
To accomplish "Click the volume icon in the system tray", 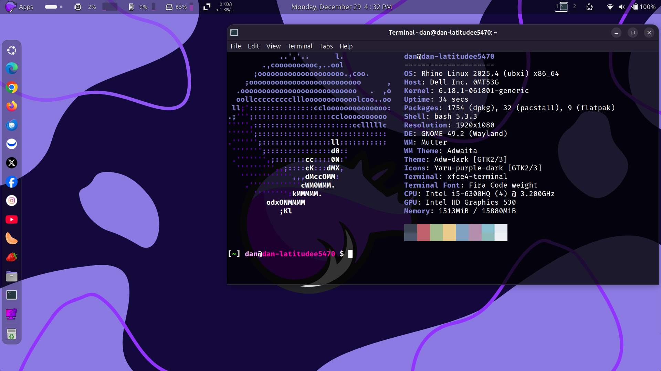I will coord(622,7).
